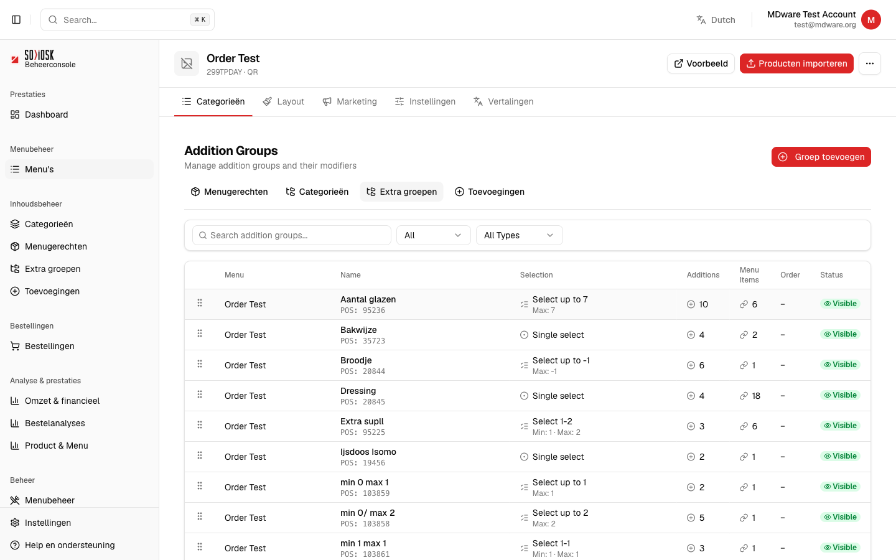The width and height of the screenshot is (896, 560).
Task: Click the drag handle for Broodje row
Action: coord(200,364)
